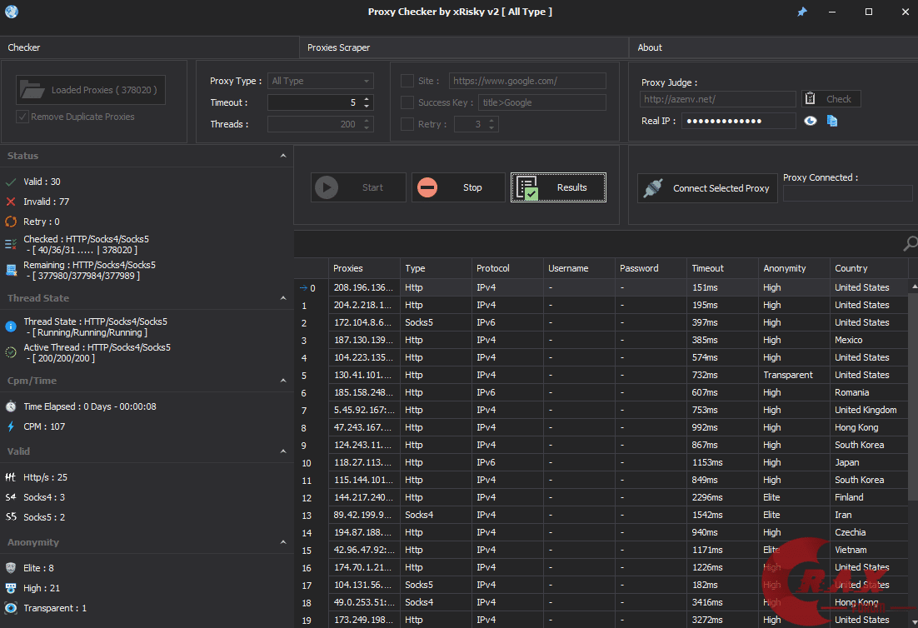Show Real IP with the eye icon
Image resolution: width=918 pixels, height=628 pixels.
tap(811, 121)
